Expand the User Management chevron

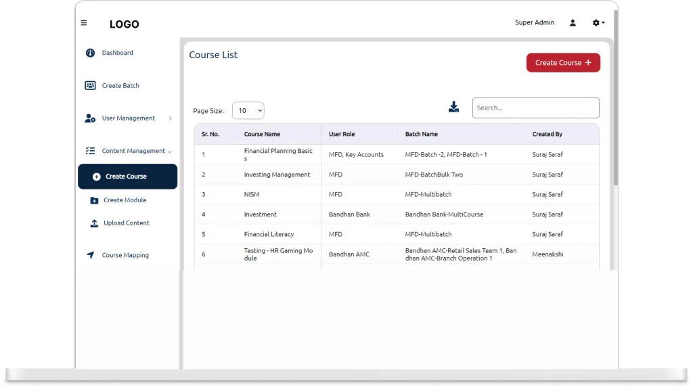click(x=170, y=118)
